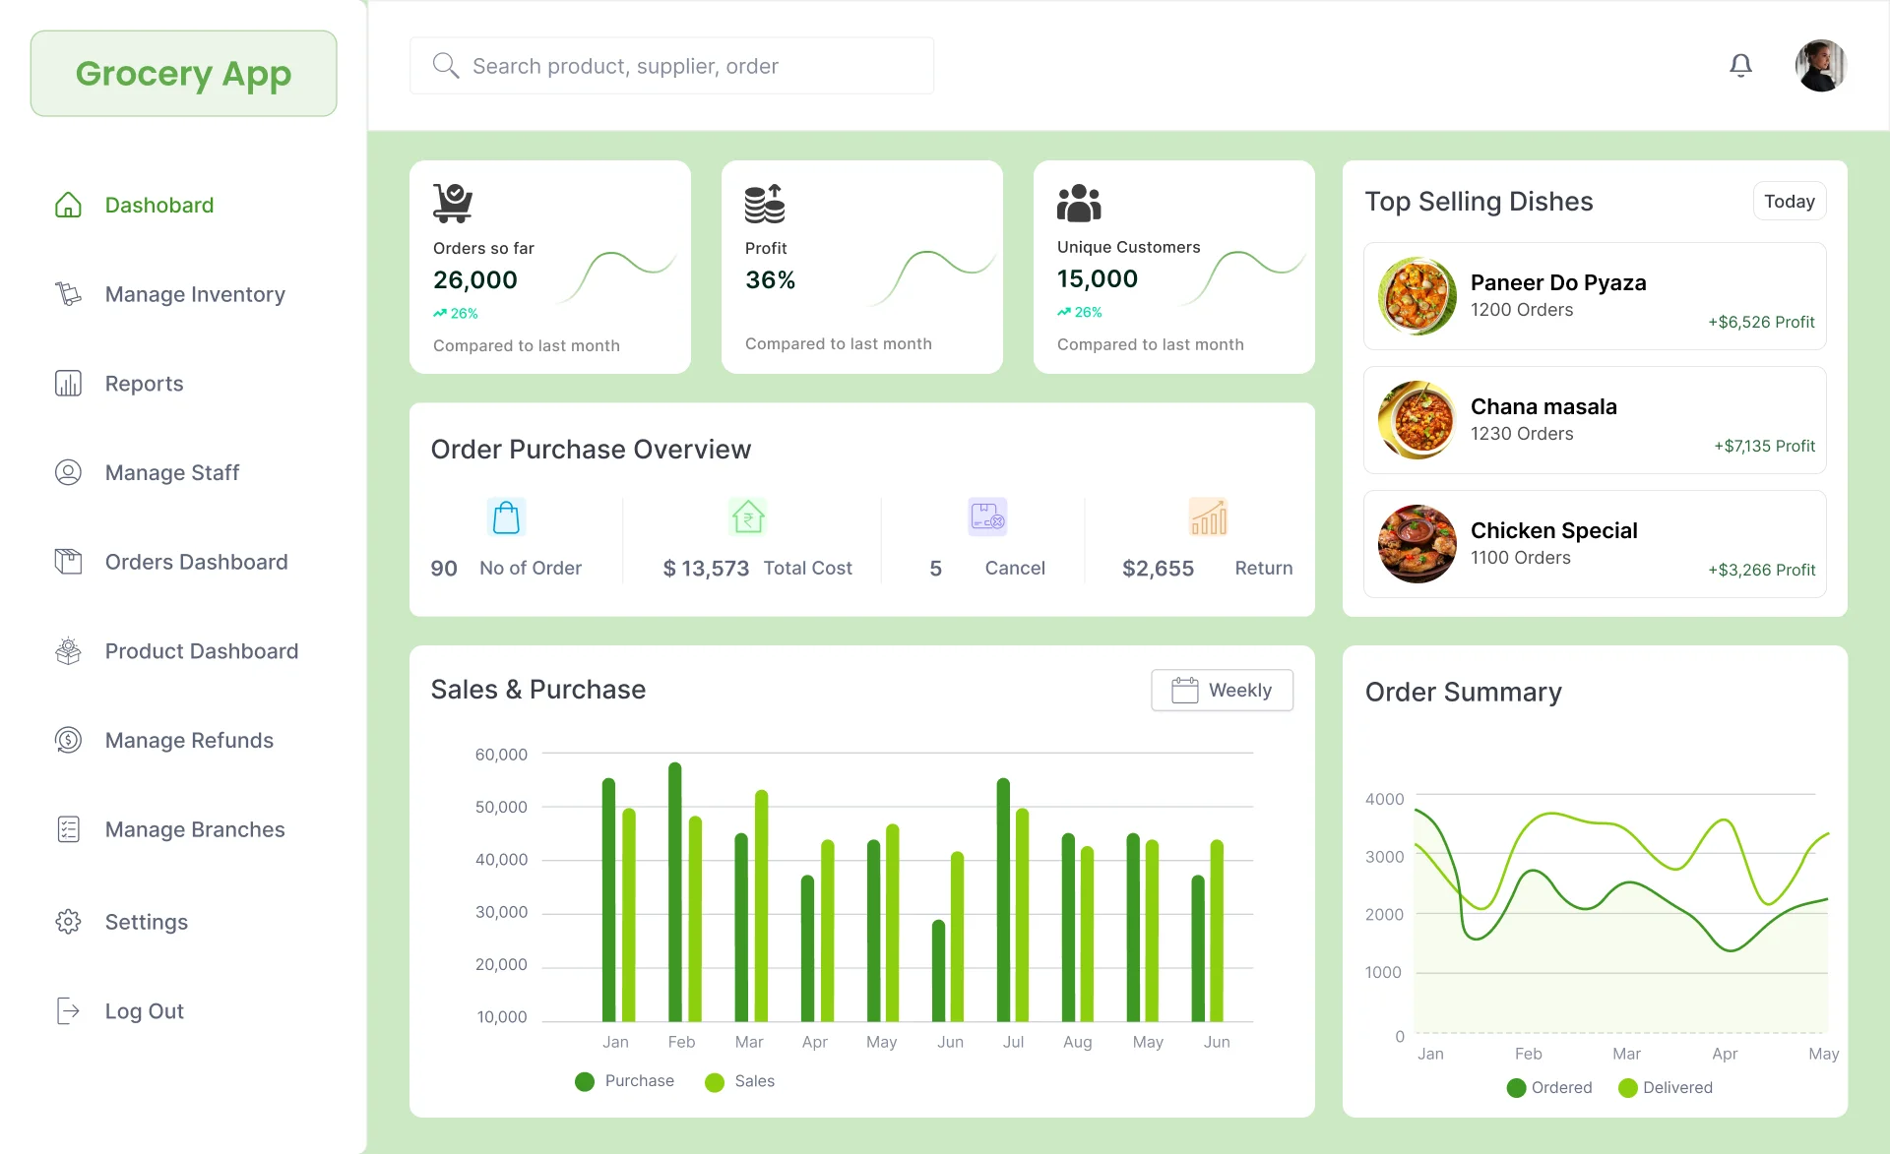Screen dimensions: 1890x1154
Task: Open the Manage Inventory section
Action: (x=195, y=293)
